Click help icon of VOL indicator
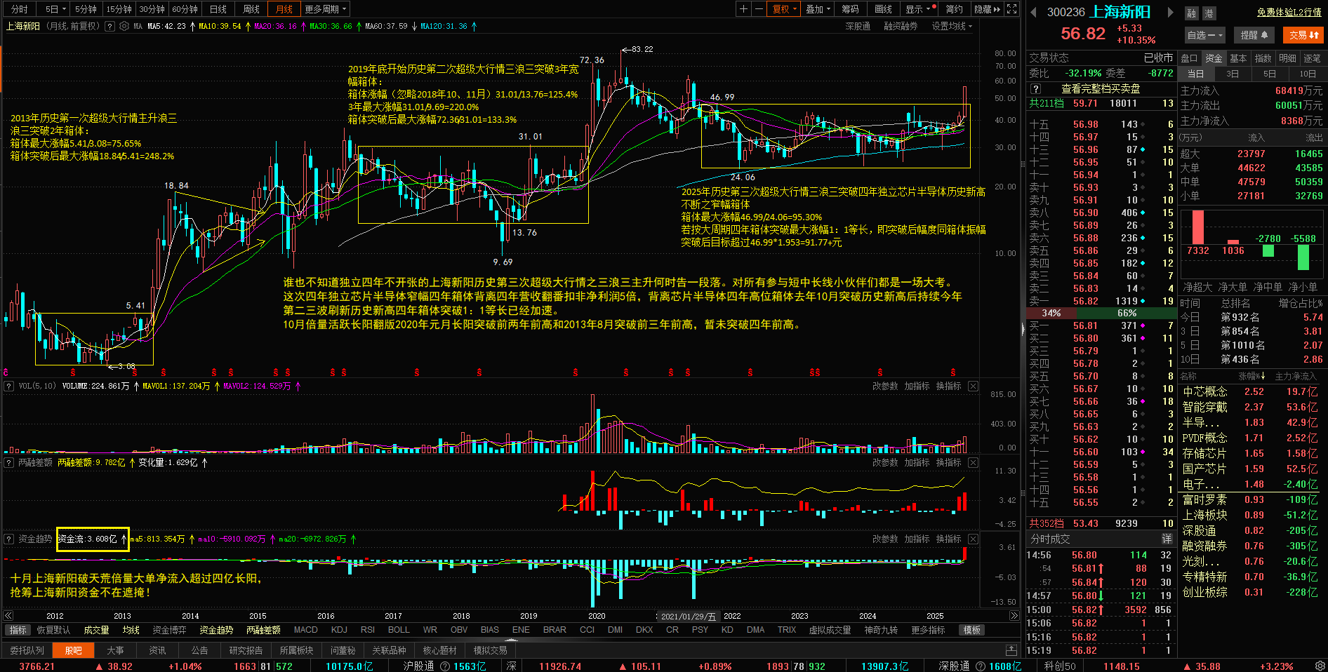 pyautogui.click(x=9, y=386)
